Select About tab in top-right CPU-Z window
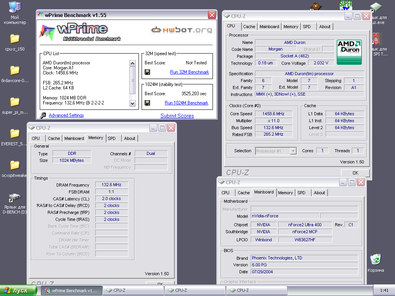 click(x=325, y=27)
